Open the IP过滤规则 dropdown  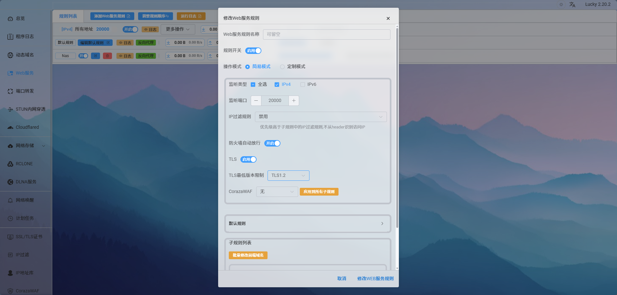(320, 117)
